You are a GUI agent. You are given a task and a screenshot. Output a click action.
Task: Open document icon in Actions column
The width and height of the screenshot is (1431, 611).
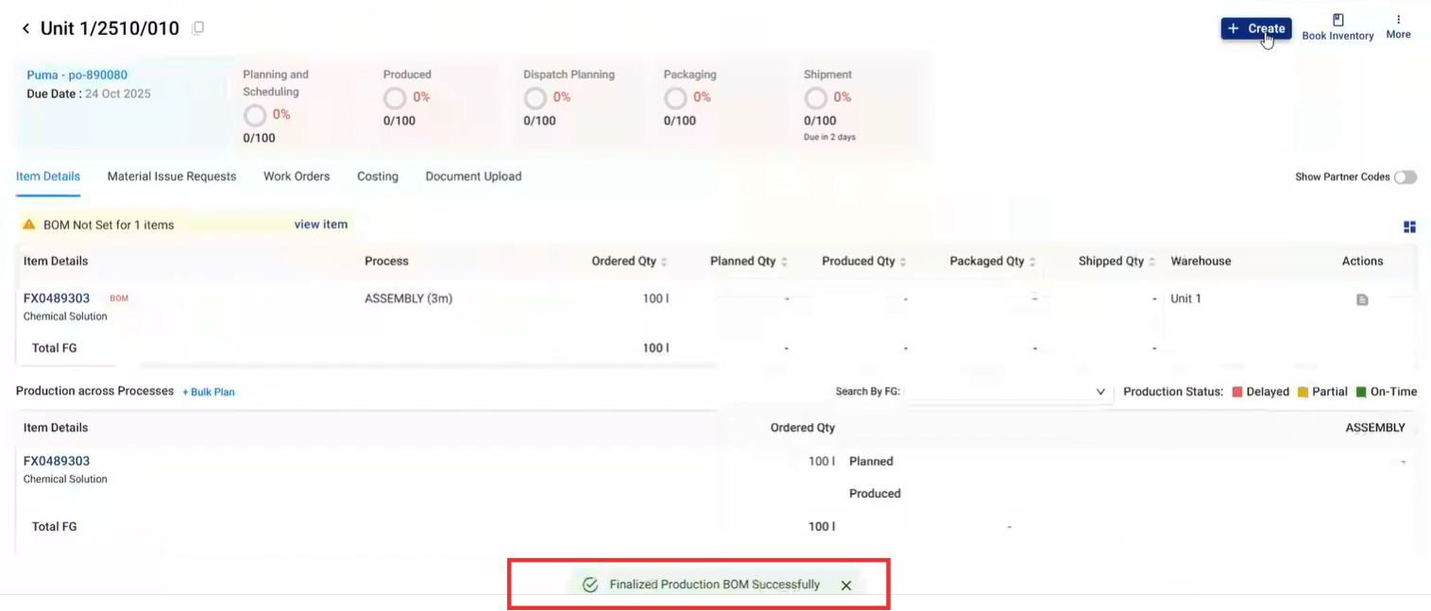(x=1362, y=299)
